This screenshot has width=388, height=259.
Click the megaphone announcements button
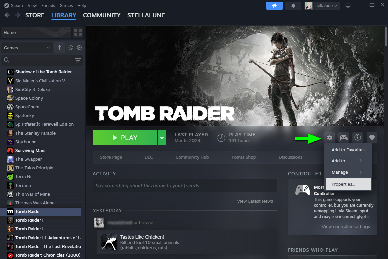274,6
